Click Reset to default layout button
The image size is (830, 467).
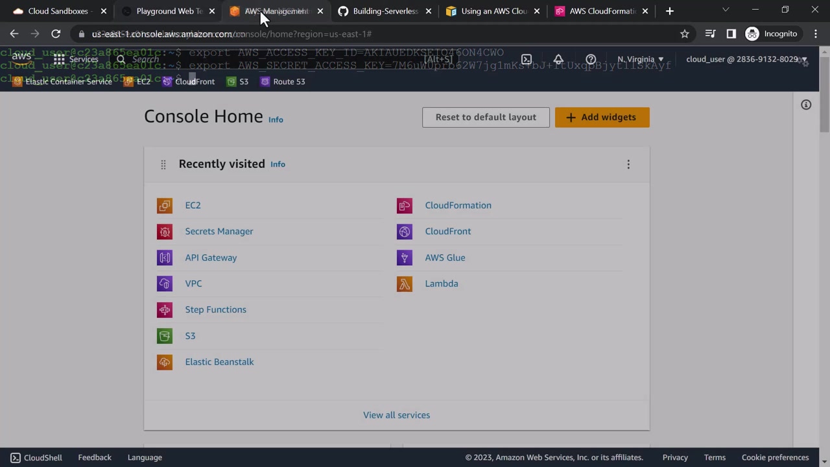tap(486, 117)
